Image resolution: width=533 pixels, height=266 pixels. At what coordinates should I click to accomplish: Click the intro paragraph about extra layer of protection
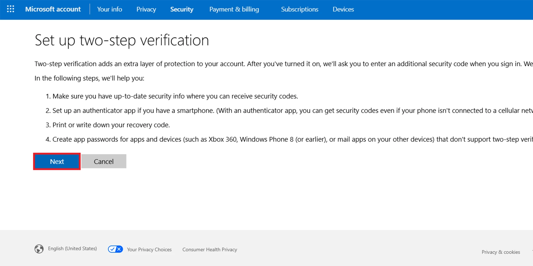(x=284, y=64)
